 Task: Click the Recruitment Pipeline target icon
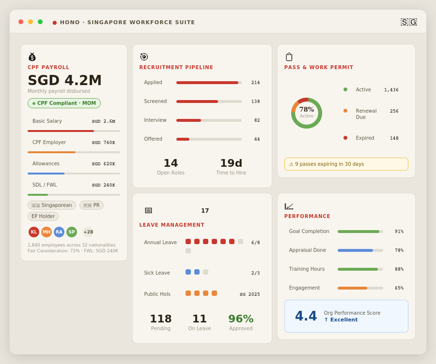tap(144, 57)
